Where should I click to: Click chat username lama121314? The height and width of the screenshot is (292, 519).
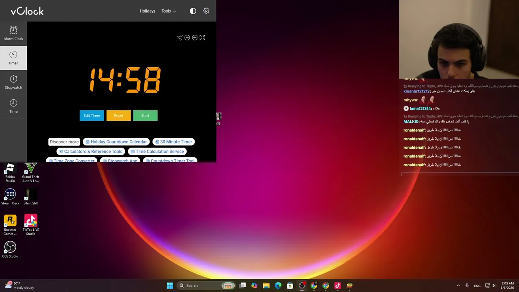[420, 109]
